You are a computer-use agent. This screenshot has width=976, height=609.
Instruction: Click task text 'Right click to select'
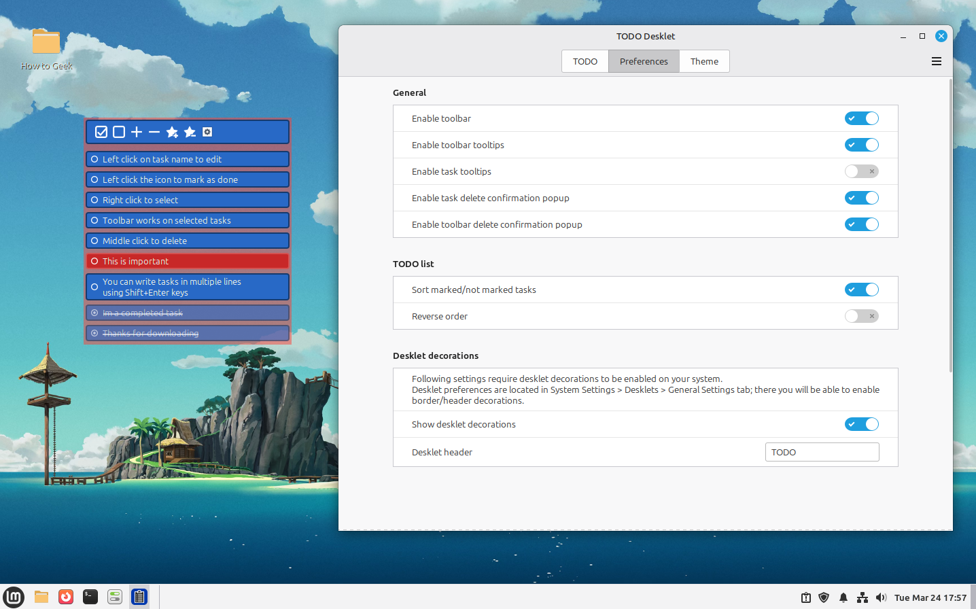click(140, 200)
